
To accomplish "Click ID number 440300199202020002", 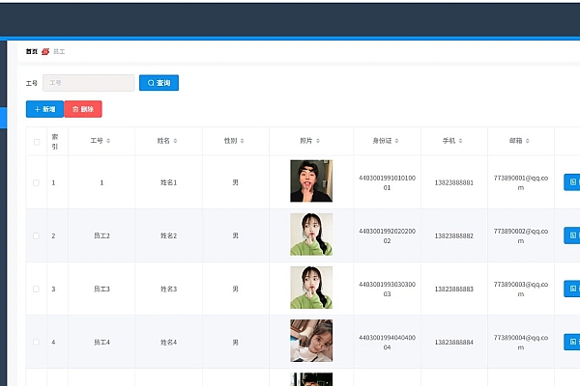I will coord(387,235).
